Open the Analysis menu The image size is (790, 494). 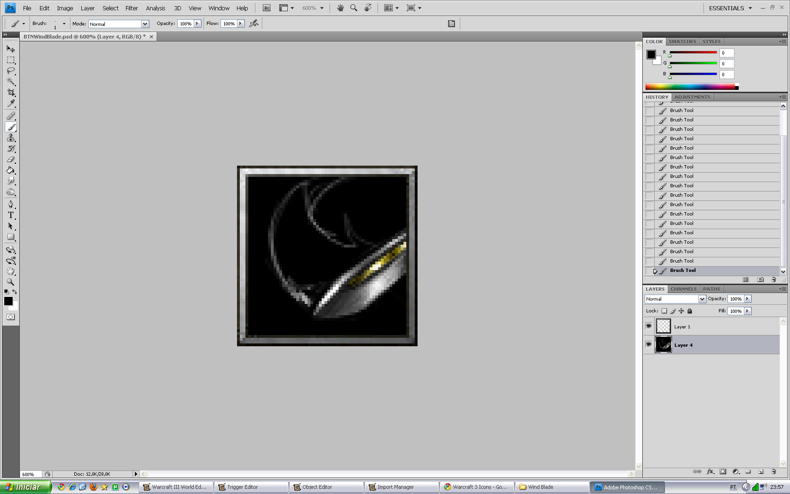tap(156, 8)
